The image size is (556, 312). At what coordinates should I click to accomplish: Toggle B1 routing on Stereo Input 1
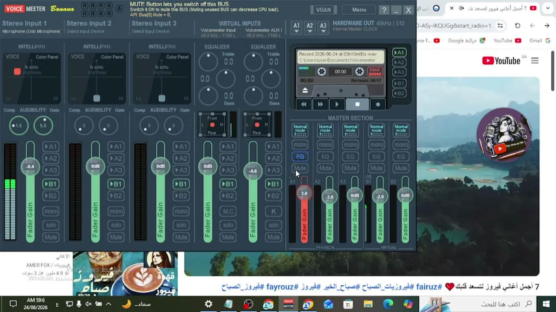(51, 184)
